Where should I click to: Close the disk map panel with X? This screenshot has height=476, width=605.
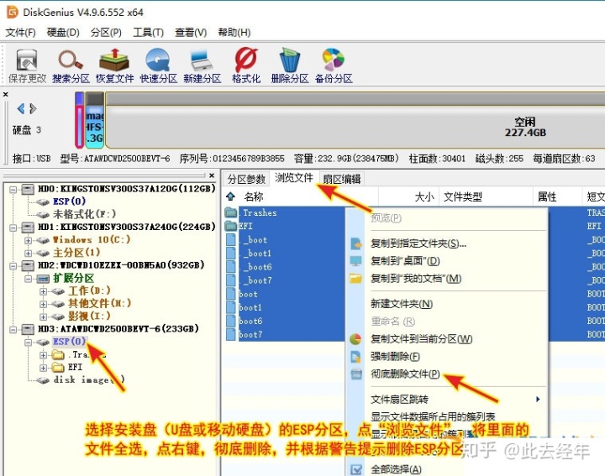(5, 94)
